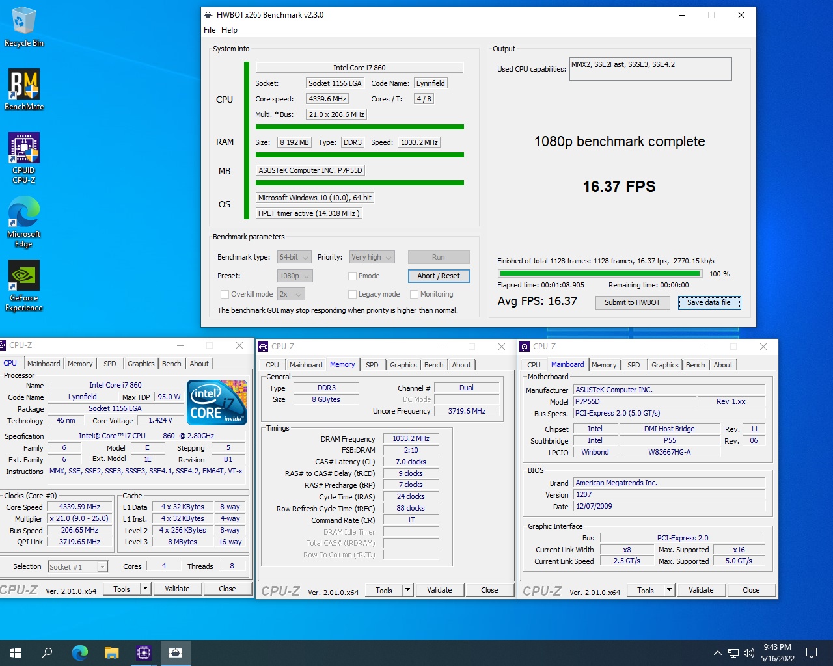Image resolution: width=833 pixels, height=666 pixels.
Task: Open the Windows Start menu
Action: (16, 653)
